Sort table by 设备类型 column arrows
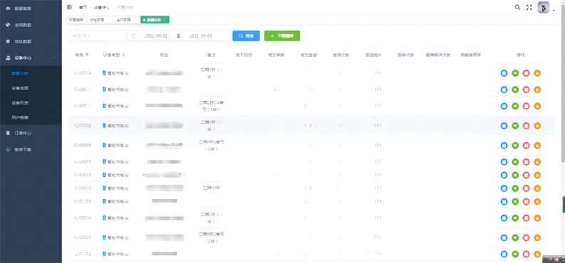Image resolution: width=565 pixels, height=263 pixels. [123, 55]
